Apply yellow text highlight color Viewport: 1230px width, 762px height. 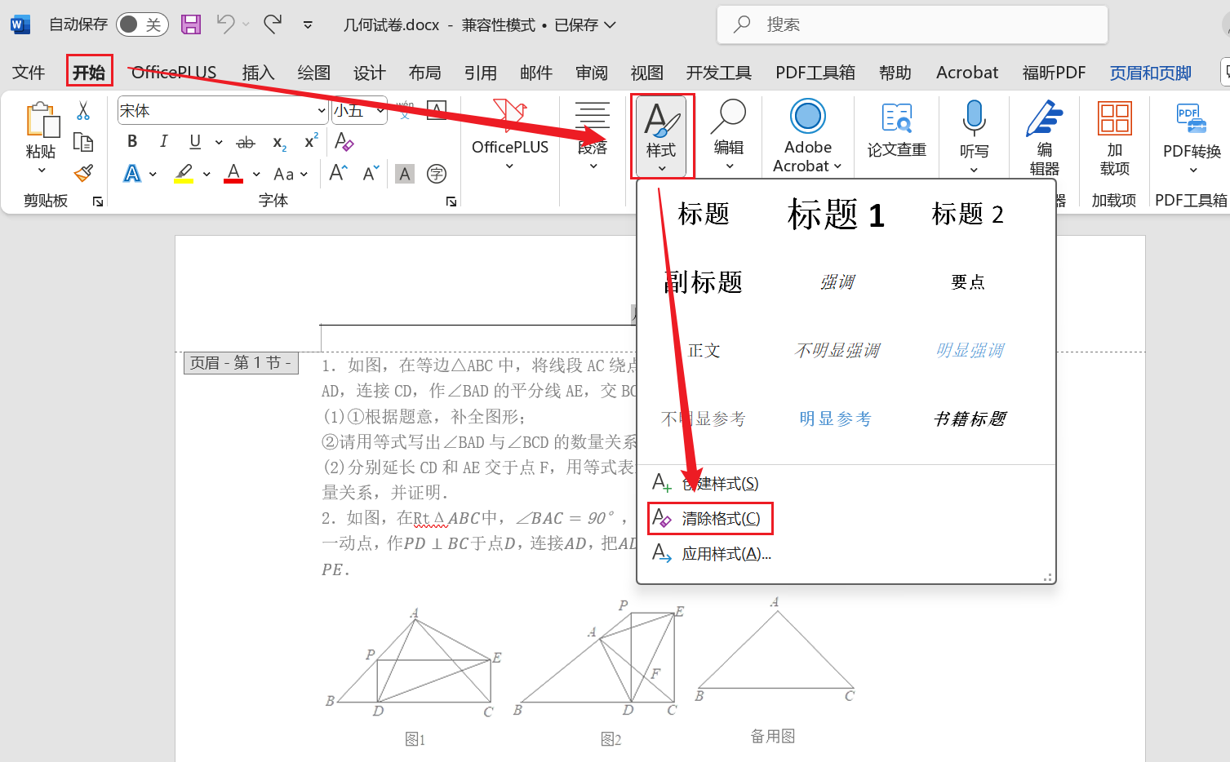tap(184, 174)
